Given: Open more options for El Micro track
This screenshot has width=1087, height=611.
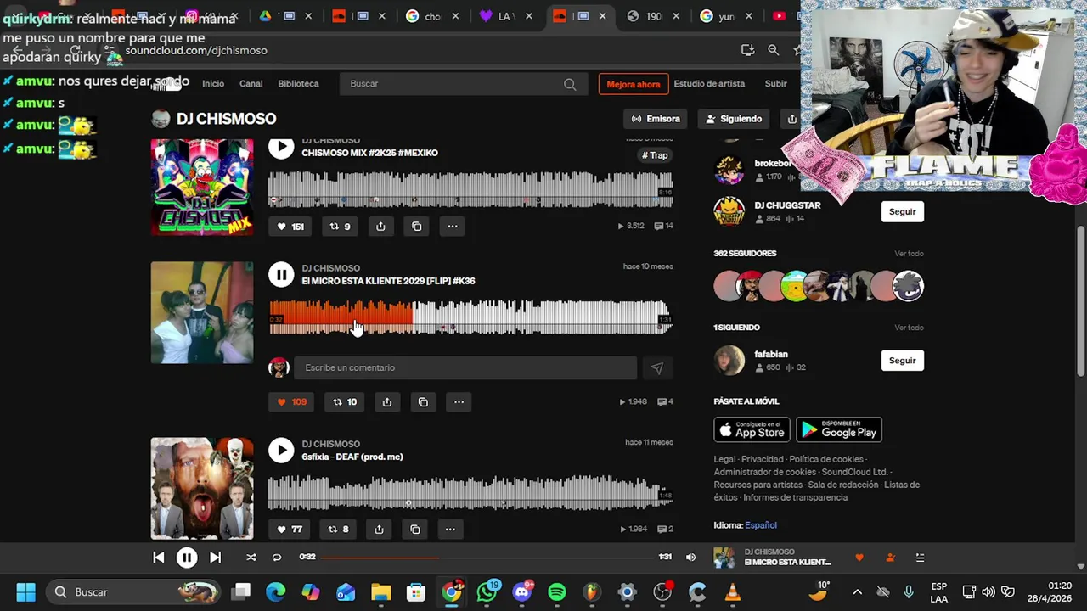Looking at the screenshot, I should (x=459, y=402).
